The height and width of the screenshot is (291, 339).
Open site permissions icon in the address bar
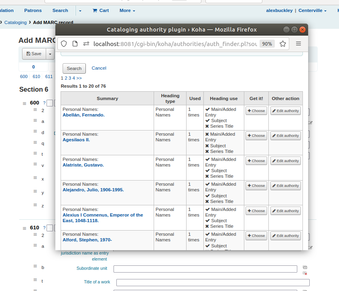point(86,44)
